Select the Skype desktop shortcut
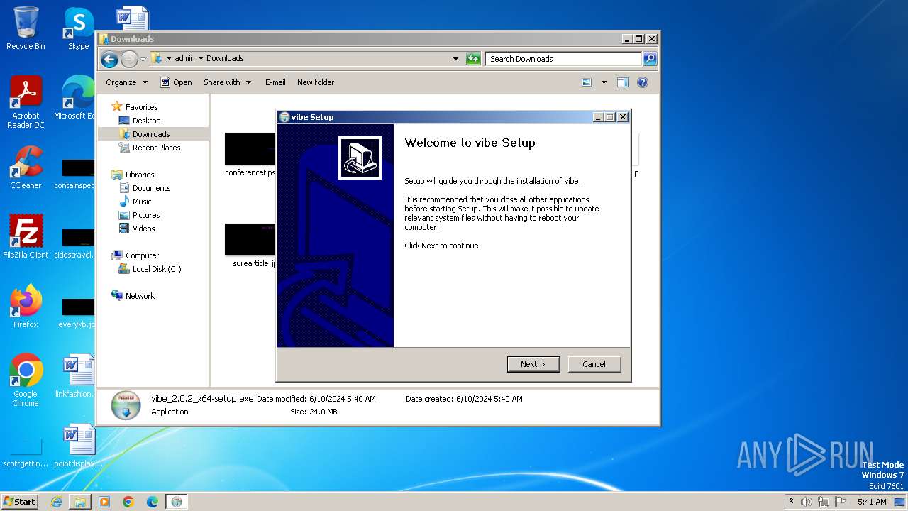908x511 pixels. (78, 28)
